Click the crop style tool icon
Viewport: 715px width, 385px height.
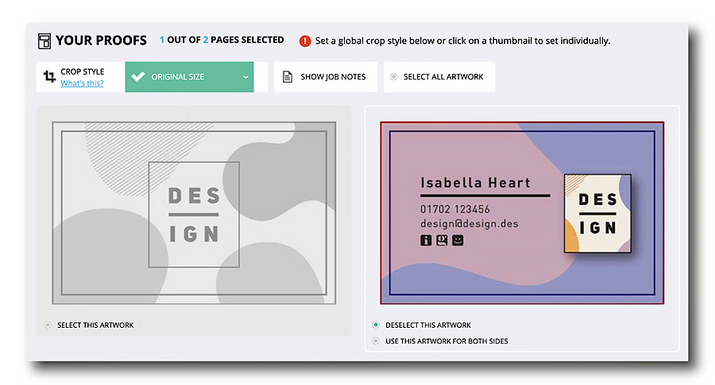click(x=49, y=76)
